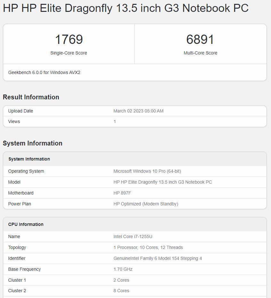Select the March 02 2023 upload timestamp
This screenshot has width=271, height=298.
tap(139, 111)
